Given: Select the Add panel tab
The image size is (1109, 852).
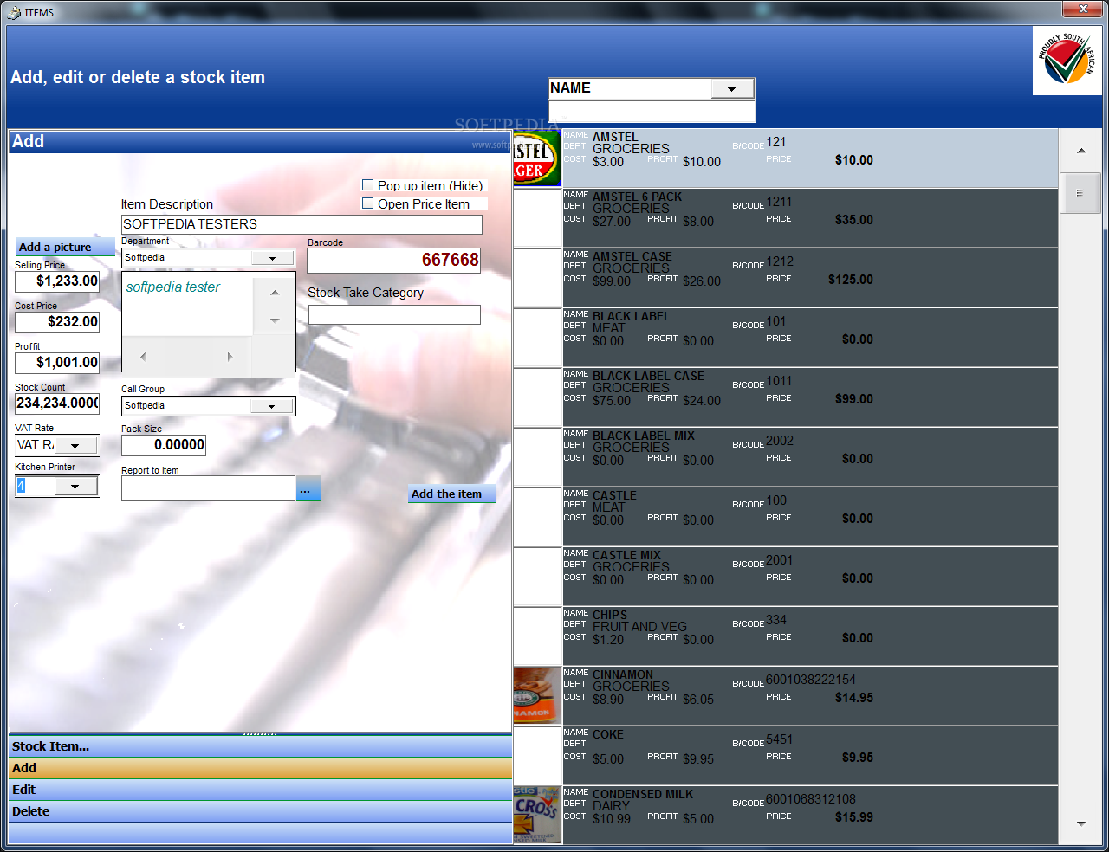Looking at the screenshot, I should click(260, 768).
